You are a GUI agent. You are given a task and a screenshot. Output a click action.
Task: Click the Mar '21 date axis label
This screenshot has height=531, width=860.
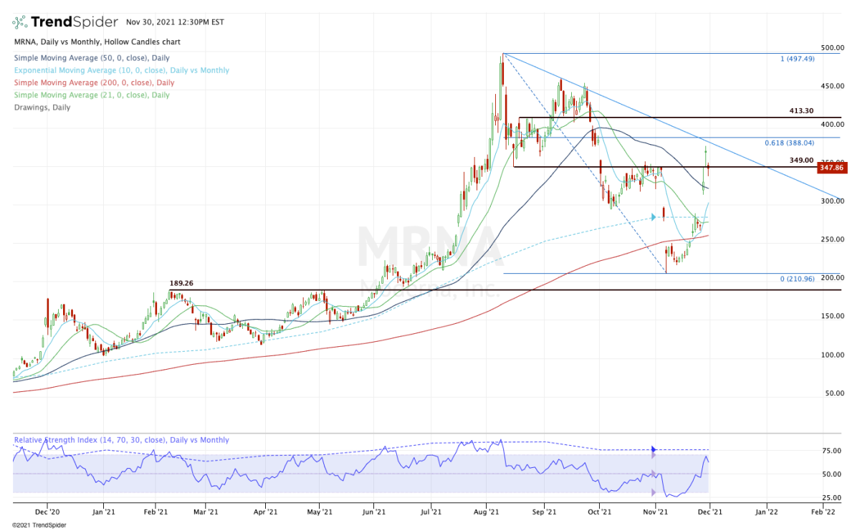[206, 512]
